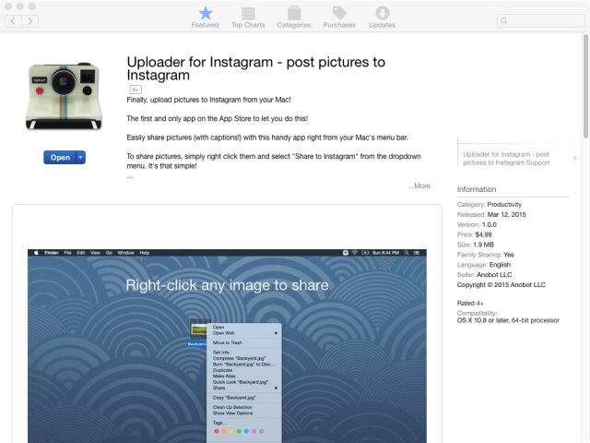Screen dimensions: 590x443
Task: Click the app title heading text
Action: pos(256,68)
